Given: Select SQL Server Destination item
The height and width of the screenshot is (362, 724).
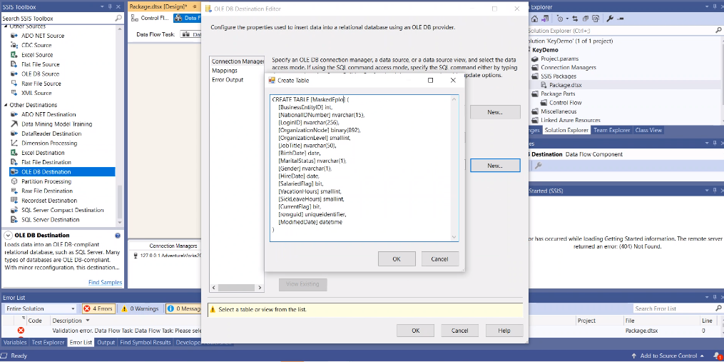Looking at the screenshot, I should tap(51, 220).
